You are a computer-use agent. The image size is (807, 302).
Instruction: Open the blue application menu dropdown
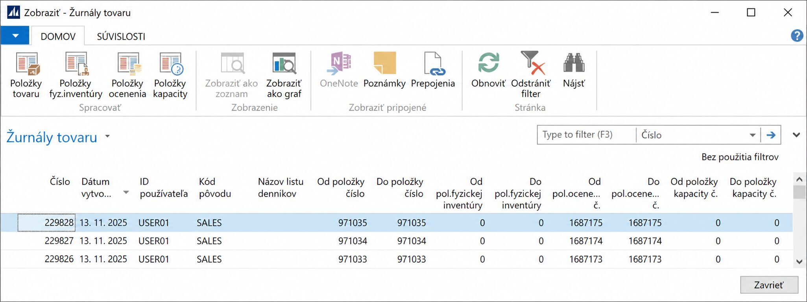point(15,36)
